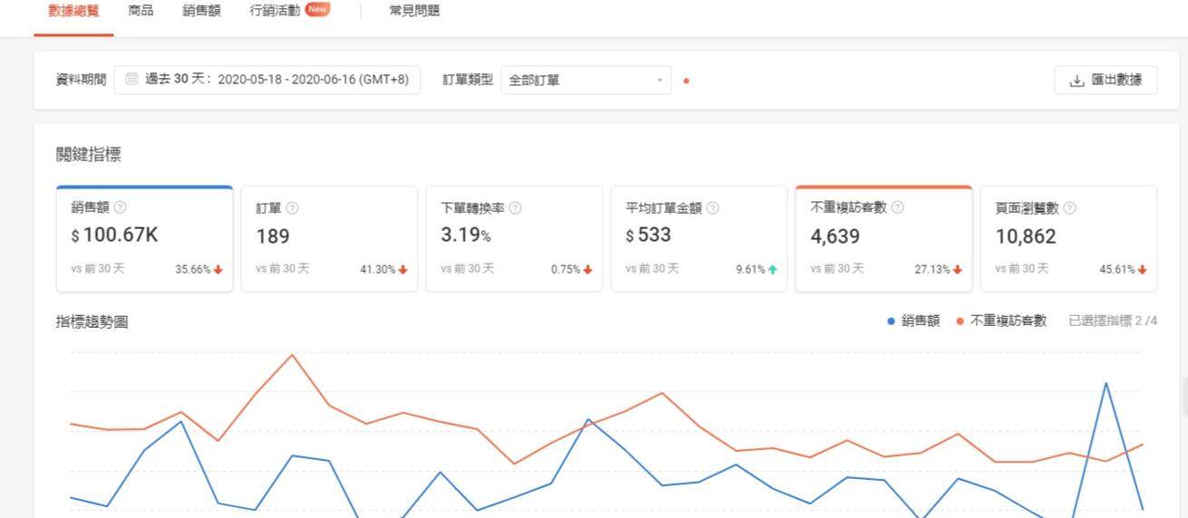Click the red dot beside order type dropdown
The width and height of the screenshot is (1188, 518).
(686, 81)
